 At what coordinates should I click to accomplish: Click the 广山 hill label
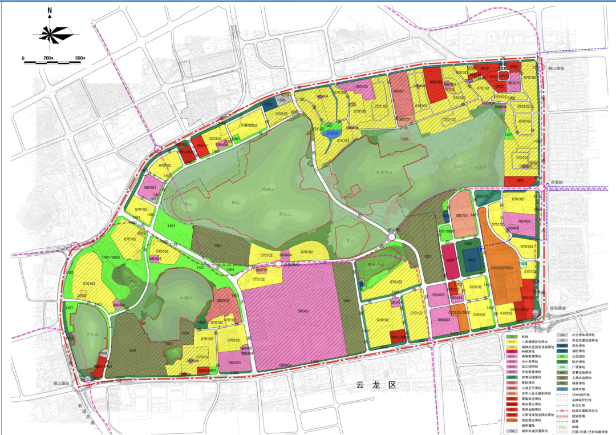[x=133, y=282]
